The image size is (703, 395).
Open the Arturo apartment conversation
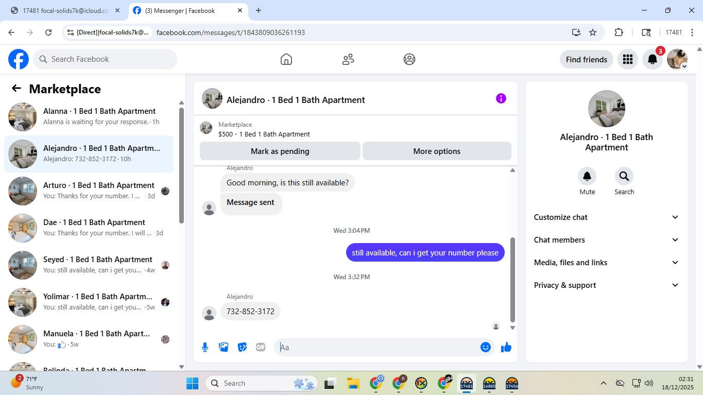coord(89,191)
